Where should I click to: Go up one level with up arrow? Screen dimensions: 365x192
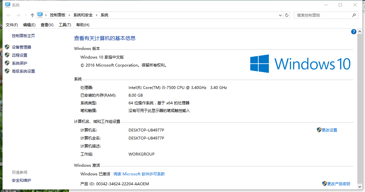(32, 15)
